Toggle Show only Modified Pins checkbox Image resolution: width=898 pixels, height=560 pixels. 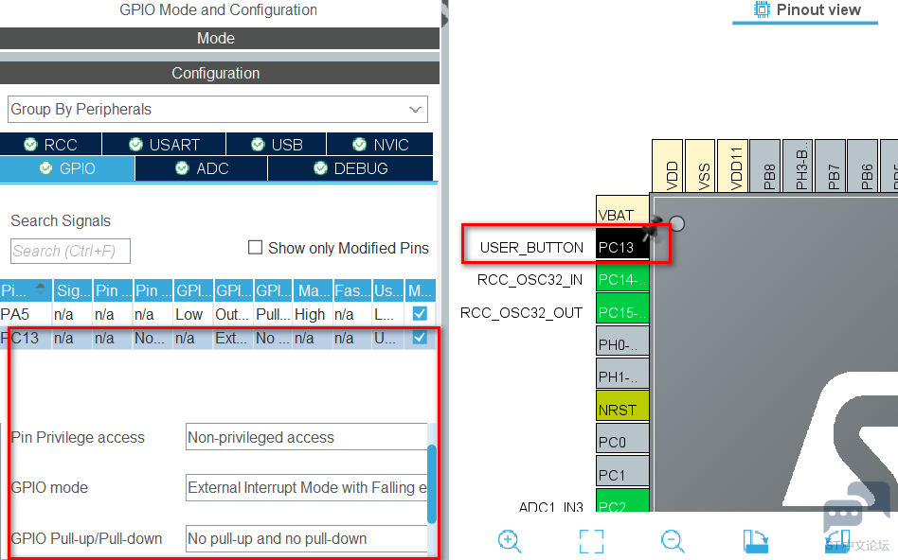click(x=255, y=247)
